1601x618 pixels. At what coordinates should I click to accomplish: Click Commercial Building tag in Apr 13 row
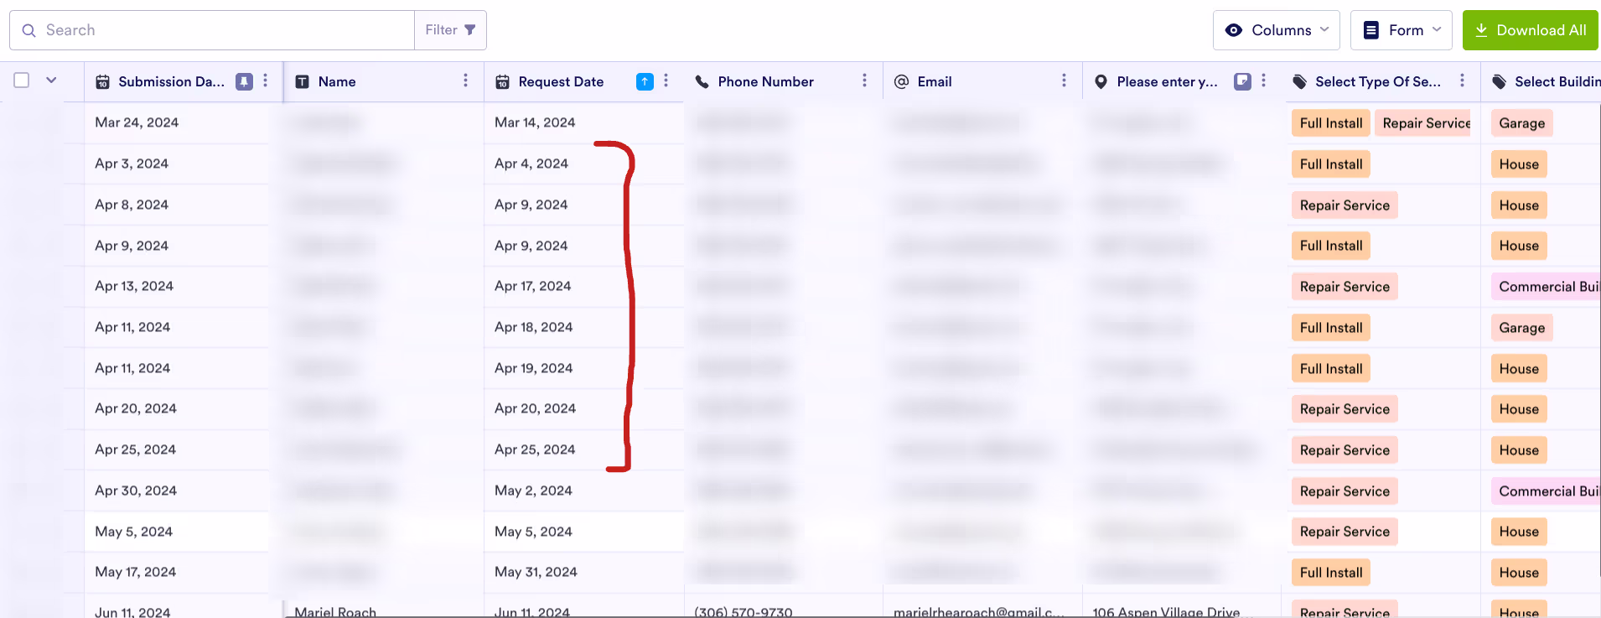click(1546, 287)
